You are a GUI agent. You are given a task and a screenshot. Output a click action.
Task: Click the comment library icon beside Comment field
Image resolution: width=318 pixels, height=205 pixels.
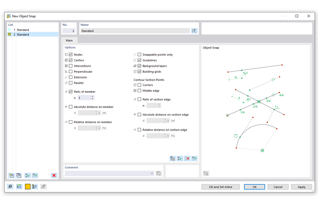pos(159,173)
